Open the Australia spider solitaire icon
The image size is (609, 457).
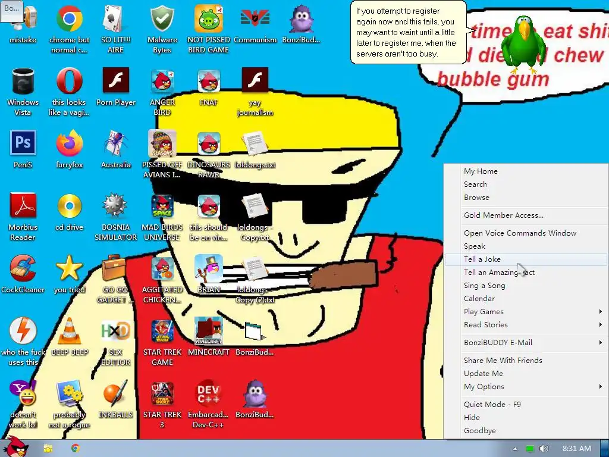pos(115,143)
